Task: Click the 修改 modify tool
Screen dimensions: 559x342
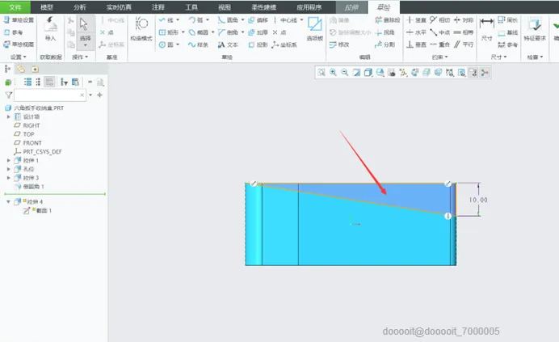Action: point(339,44)
